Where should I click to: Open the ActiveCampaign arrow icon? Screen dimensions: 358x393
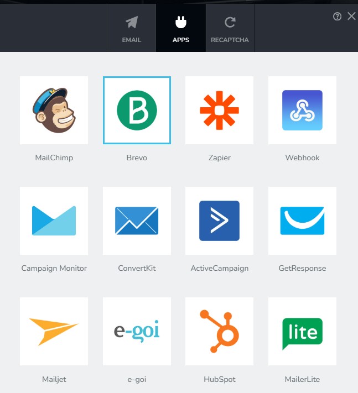tap(219, 221)
